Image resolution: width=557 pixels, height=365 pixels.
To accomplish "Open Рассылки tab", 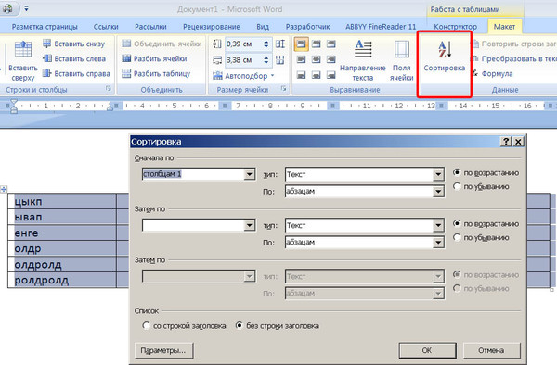I will (x=150, y=27).
